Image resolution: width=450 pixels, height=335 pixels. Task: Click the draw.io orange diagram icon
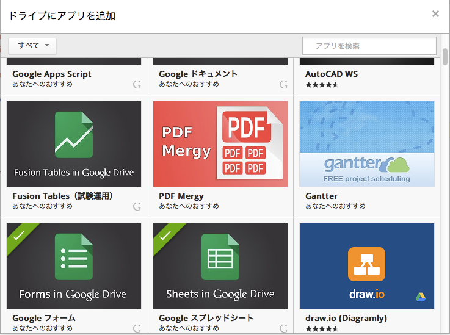tap(366, 264)
